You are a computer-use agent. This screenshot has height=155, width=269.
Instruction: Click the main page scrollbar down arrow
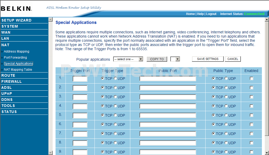pyautogui.click(x=267, y=153)
